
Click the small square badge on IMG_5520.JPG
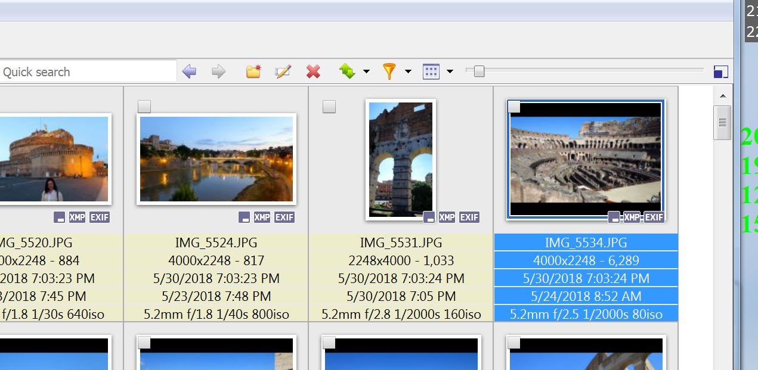tap(59, 217)
